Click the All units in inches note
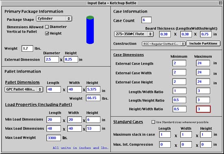Viewport: 224px width, 154px height. pyautogui.click(x=81, y=148)
